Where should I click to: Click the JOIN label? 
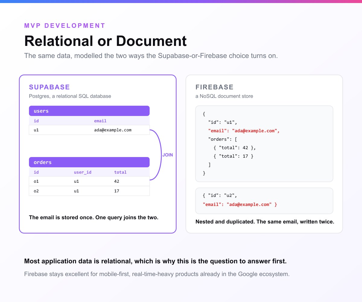pos(168,155)
